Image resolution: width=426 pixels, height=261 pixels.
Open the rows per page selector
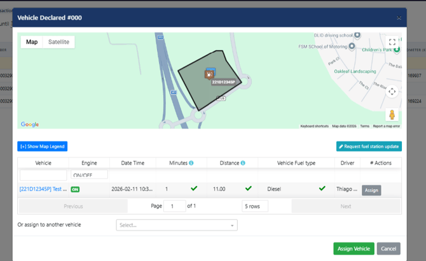pyautogui.click(x=255, y=206)
